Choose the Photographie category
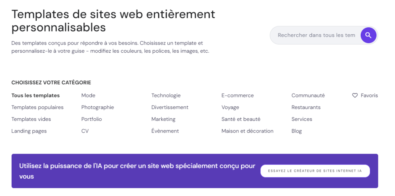The width and height of the screenshot is (395, 196). tap(98, 107)
